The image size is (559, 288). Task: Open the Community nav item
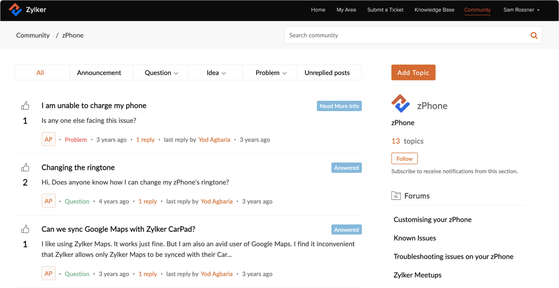(x=477, y=10)
